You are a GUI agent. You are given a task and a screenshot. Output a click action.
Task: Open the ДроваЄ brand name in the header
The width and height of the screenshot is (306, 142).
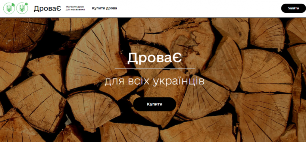point(47,8)
